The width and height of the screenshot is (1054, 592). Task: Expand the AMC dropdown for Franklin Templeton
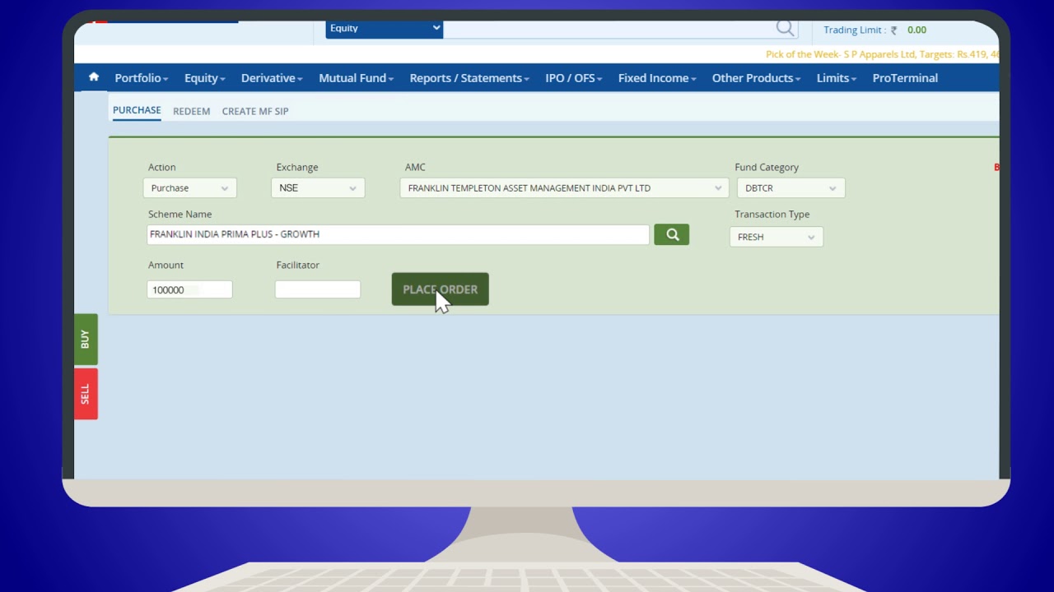click(564, 188)
